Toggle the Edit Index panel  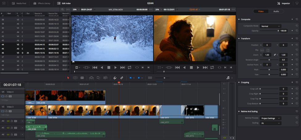tap(64, 3)
